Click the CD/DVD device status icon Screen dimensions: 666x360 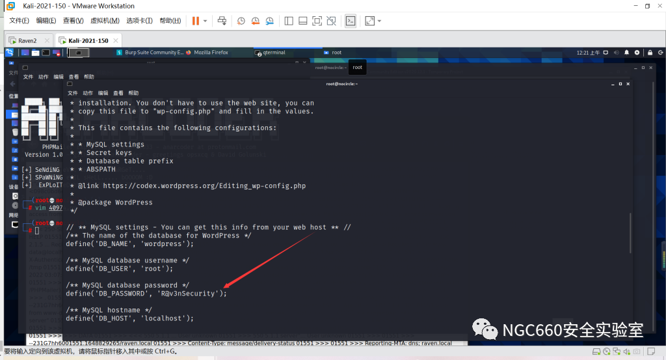click(607, 352)
